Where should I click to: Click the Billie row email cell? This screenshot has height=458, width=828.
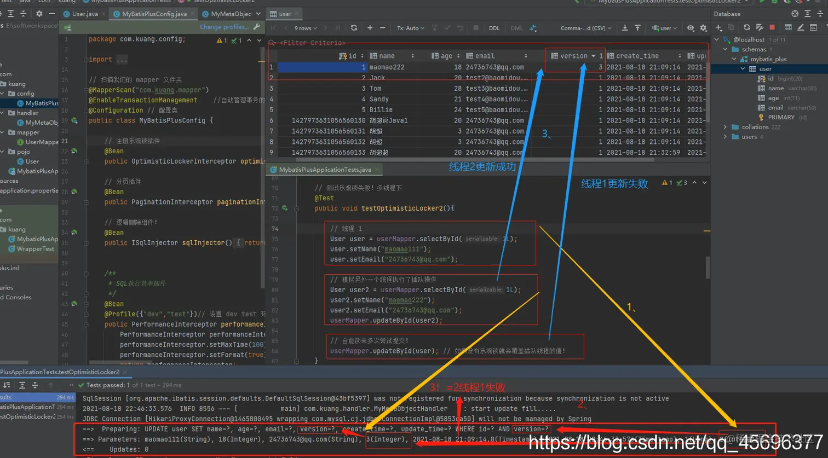(497, 109)
